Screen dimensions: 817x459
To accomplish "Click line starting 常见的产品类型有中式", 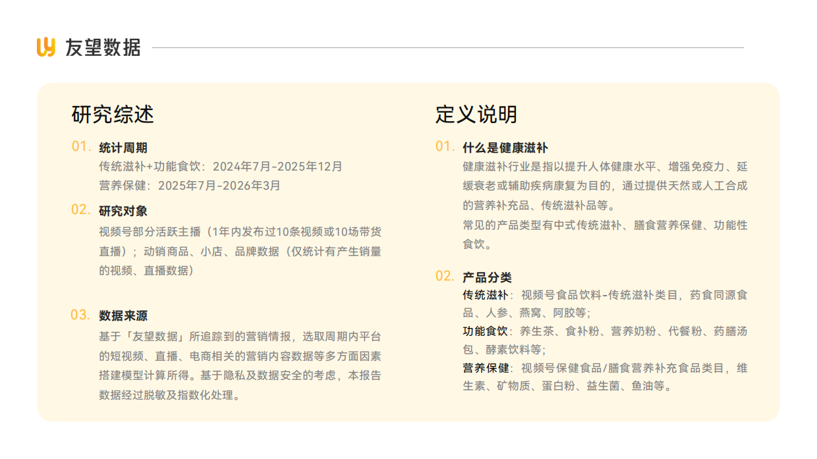I will pyautogui.click(x=606, y=225).
